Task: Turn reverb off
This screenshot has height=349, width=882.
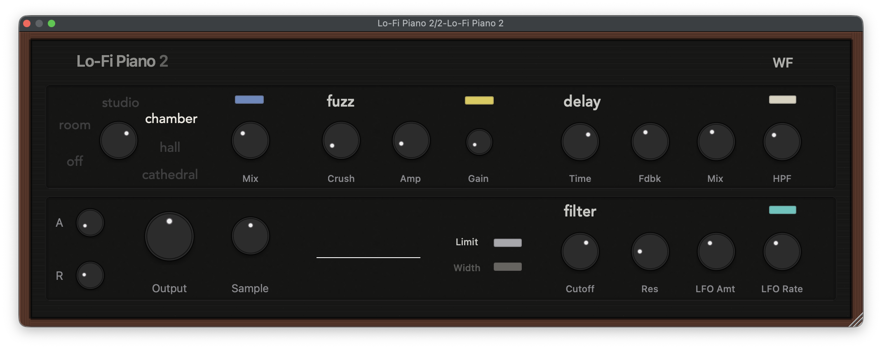Action: (x=75, y=161)
